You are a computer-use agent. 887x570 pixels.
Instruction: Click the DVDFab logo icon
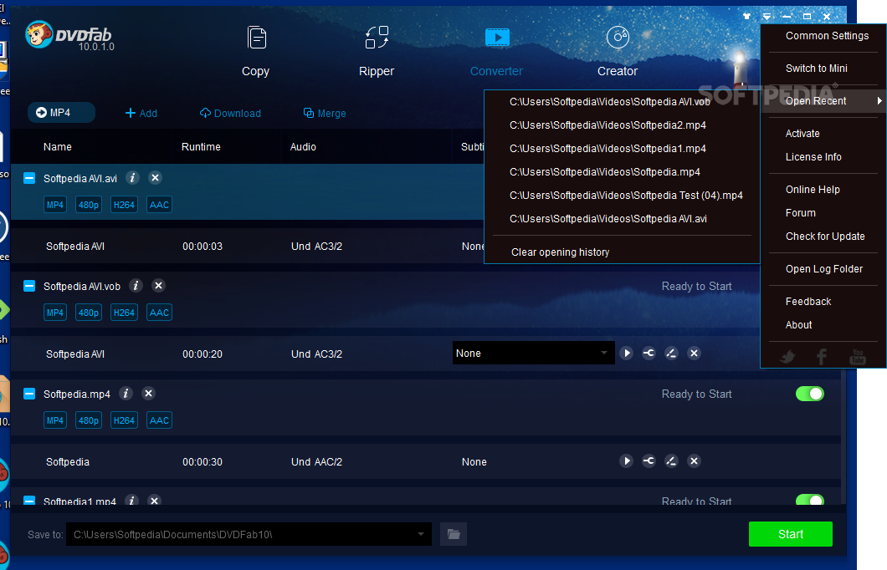(39, 35)
